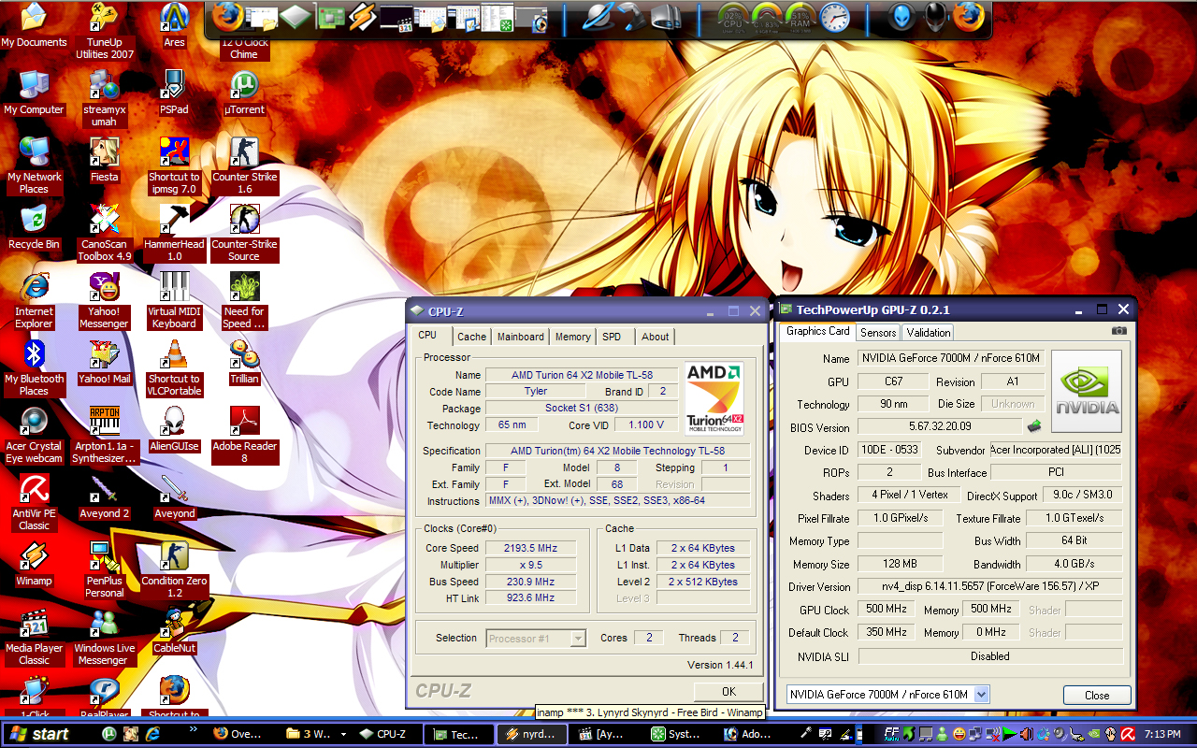Open the Validation tab in GPU-Z

pos(929,332)
